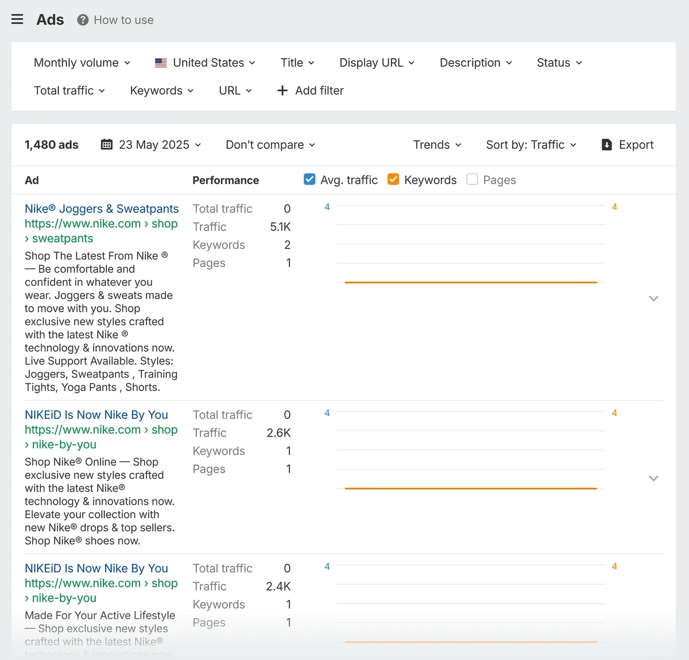Click the 2.6K traffic value
The width and height of the screenshot is (689, 660).
click(278, 433)
